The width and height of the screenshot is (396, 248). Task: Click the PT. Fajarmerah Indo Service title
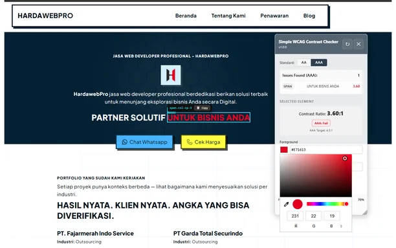click(95, 233)
